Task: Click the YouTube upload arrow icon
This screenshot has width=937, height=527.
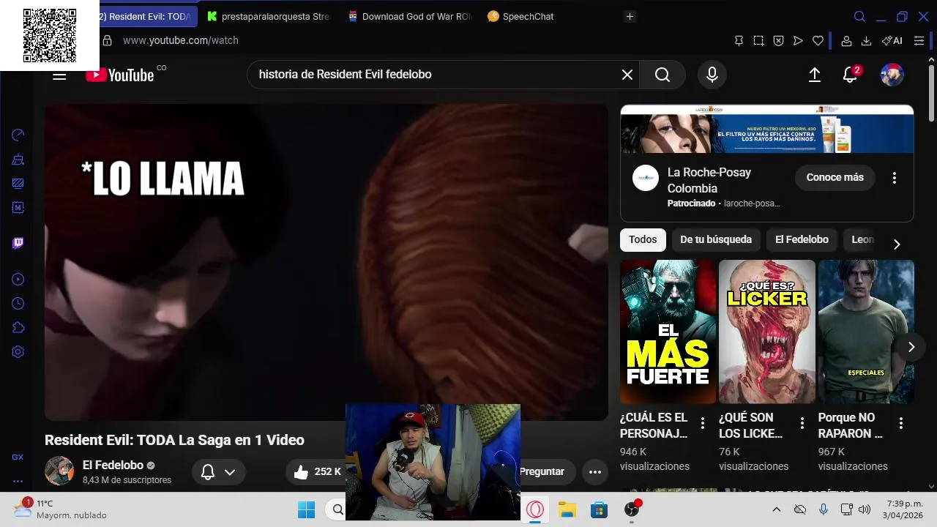Action: click(815, 75)
